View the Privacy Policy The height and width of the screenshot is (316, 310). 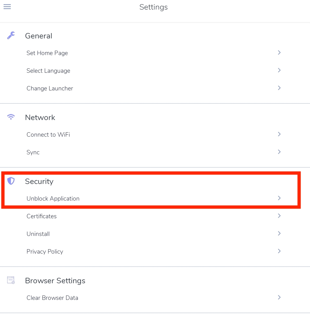pyautogui.click(x=154, y=252)
